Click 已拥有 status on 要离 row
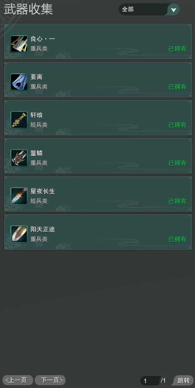This screenshot has width=195, height=388. tap(178, 87)
